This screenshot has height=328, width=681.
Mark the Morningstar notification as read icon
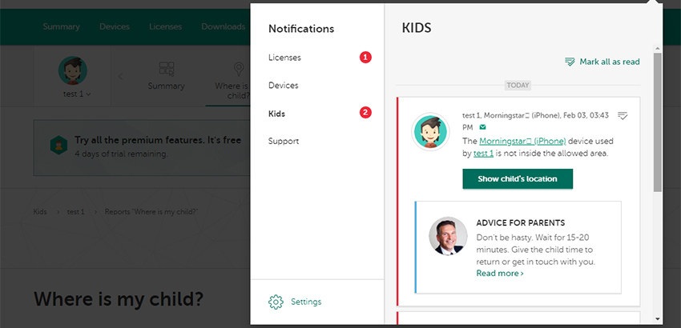(623, 116)
